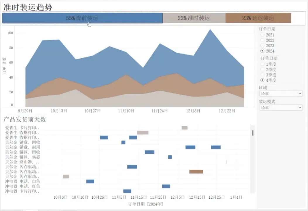
Task: Click the brown bar in the Gantt chart
Action: [196, 172]
